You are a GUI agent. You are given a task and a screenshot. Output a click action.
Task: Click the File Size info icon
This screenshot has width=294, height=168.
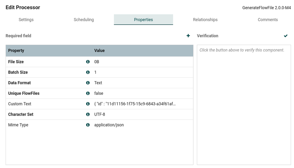(88, 62)
